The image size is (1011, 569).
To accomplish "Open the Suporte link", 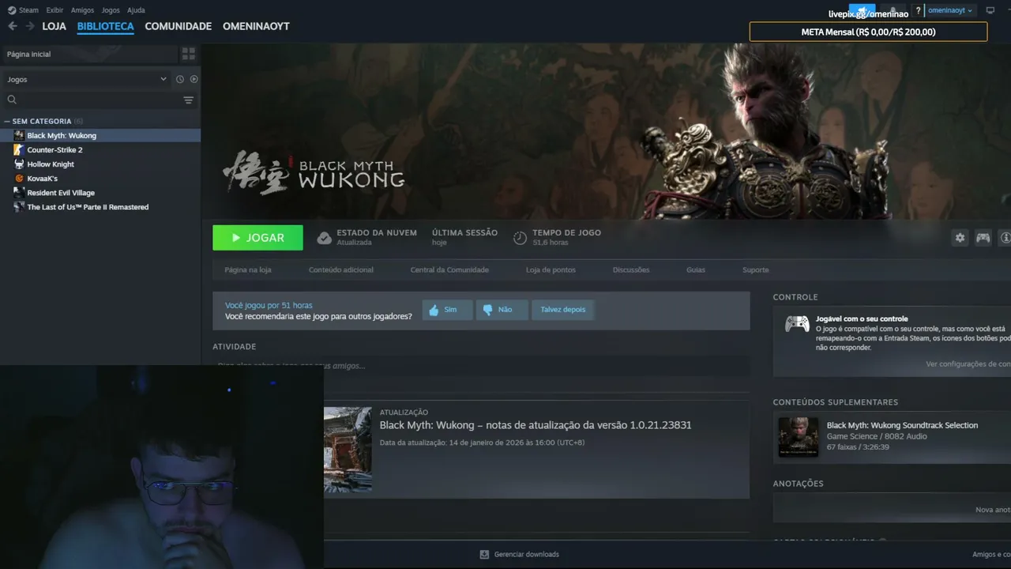I will coord(755,270).
